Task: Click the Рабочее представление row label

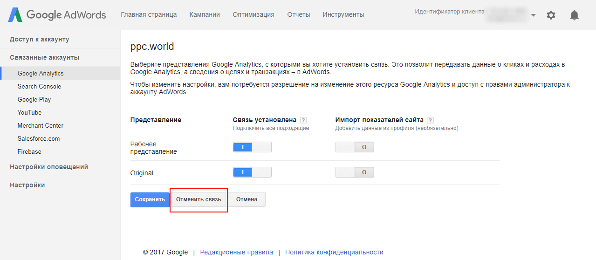Action: click(154, 148)
